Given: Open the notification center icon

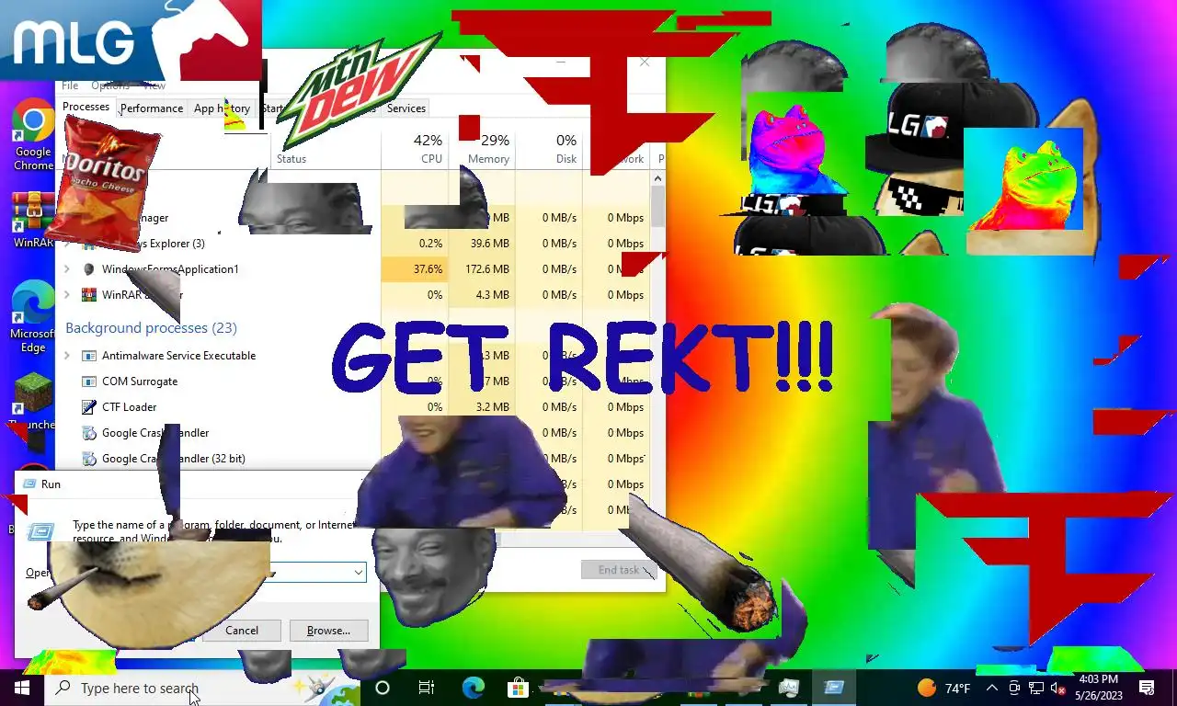Looking at the screenshot, I should coord(1147,688).
